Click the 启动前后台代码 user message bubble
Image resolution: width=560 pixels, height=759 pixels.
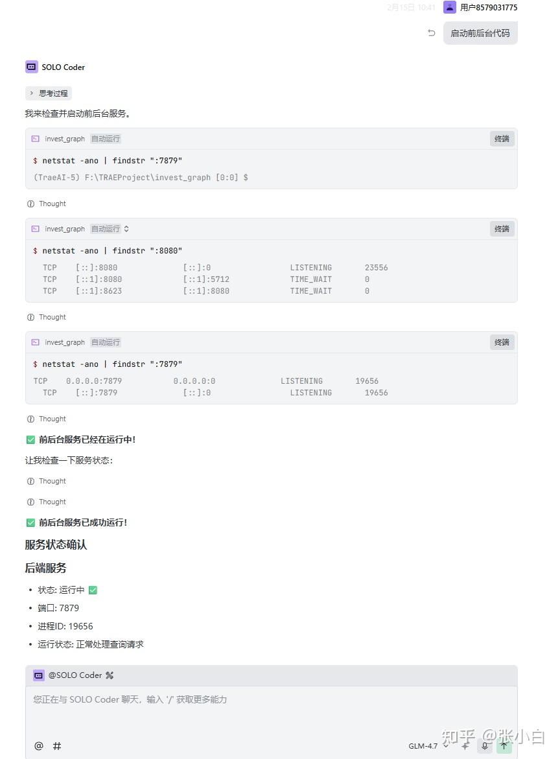[x=480, y=33]
